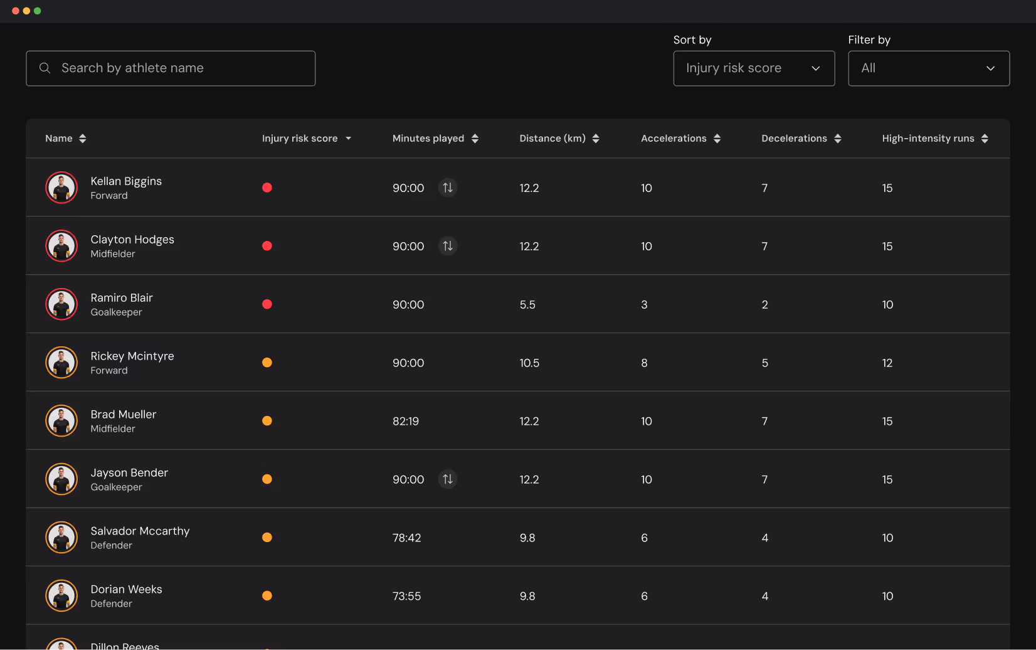1036x650 pixels.
Task: Click Rickey Mcintyre's player name
Action: point(132,356)
